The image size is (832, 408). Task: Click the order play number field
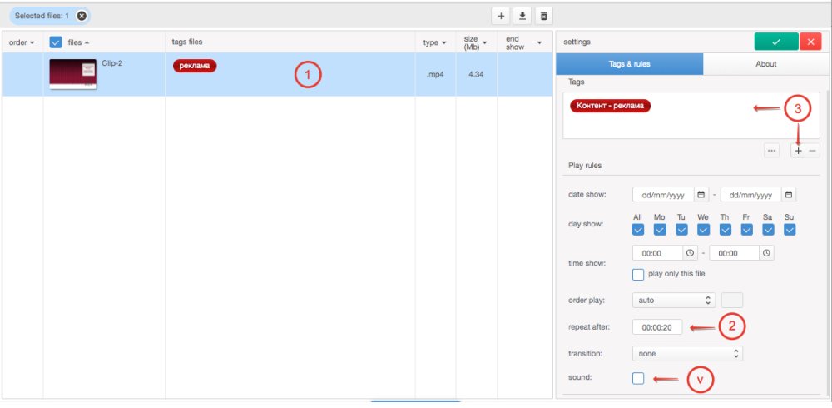[x=732, y=300]
